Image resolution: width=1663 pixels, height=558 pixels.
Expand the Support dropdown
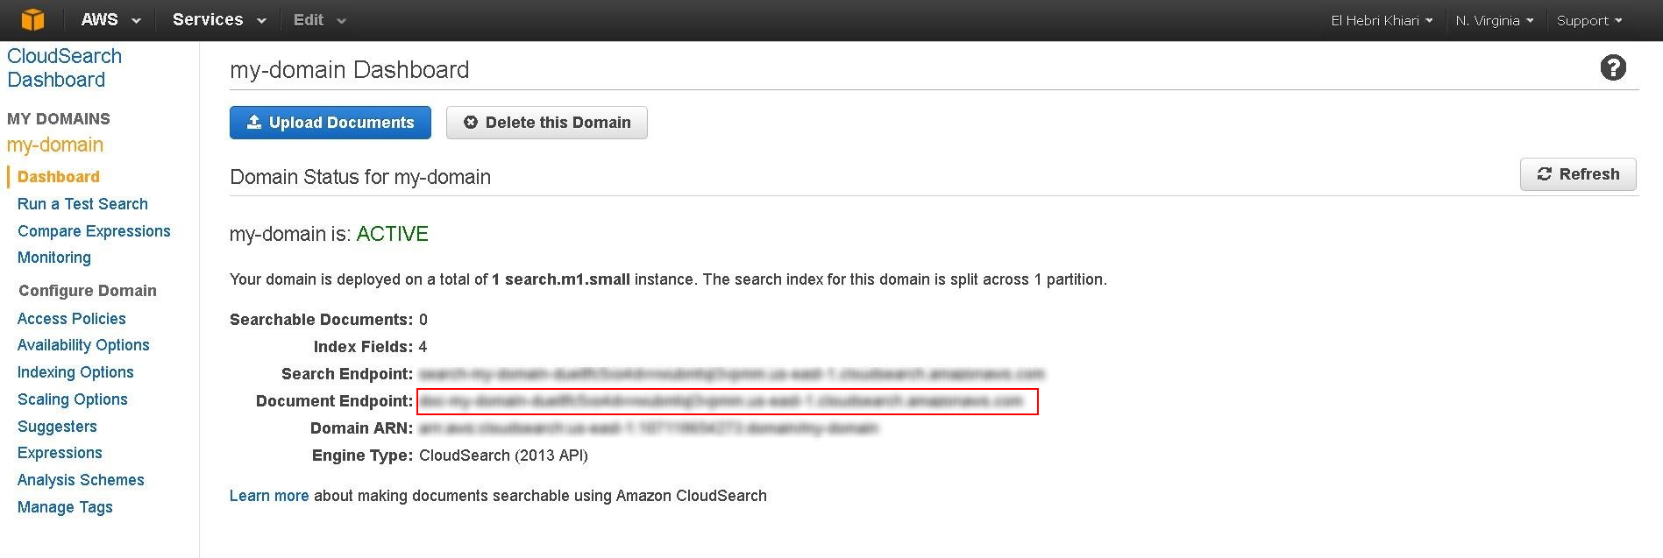(1588, 19)
